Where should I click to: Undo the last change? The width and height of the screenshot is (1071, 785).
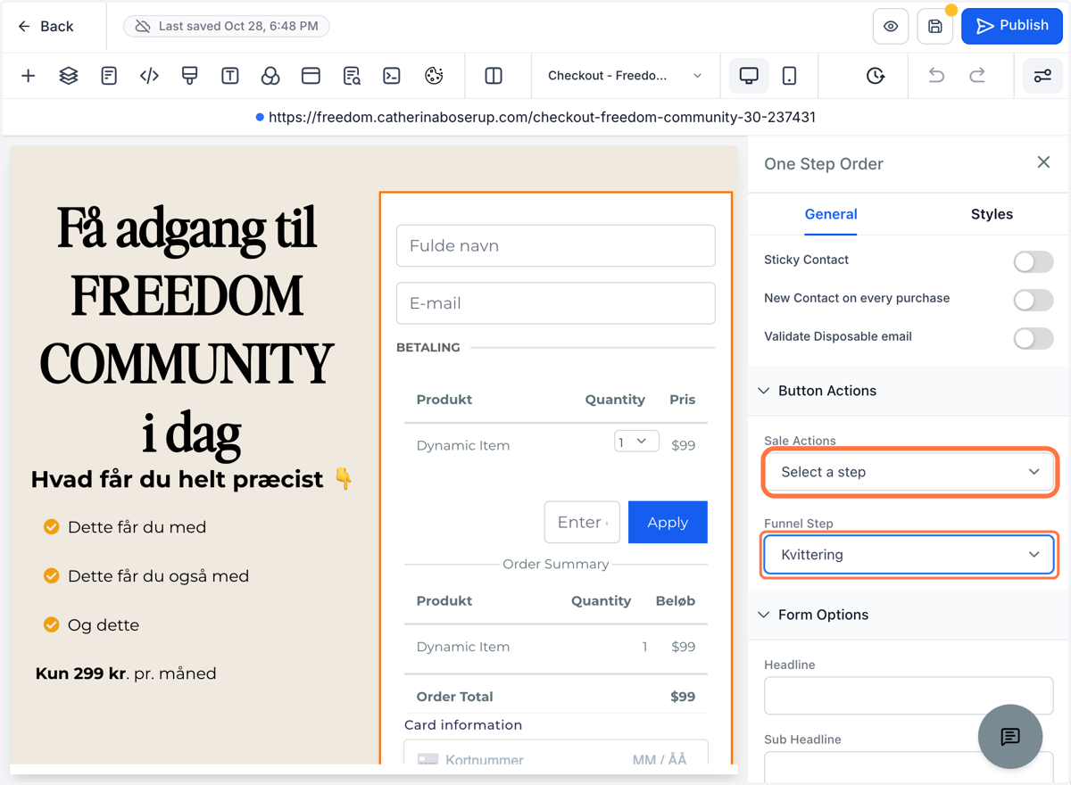[936, 76]
